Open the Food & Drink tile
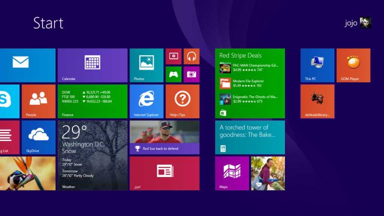The image size is (384, 216). (250, 137)
